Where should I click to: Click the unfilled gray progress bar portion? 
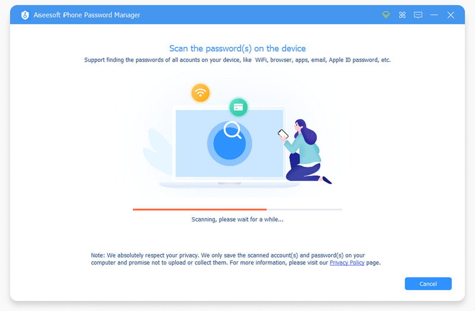[304, 210]
